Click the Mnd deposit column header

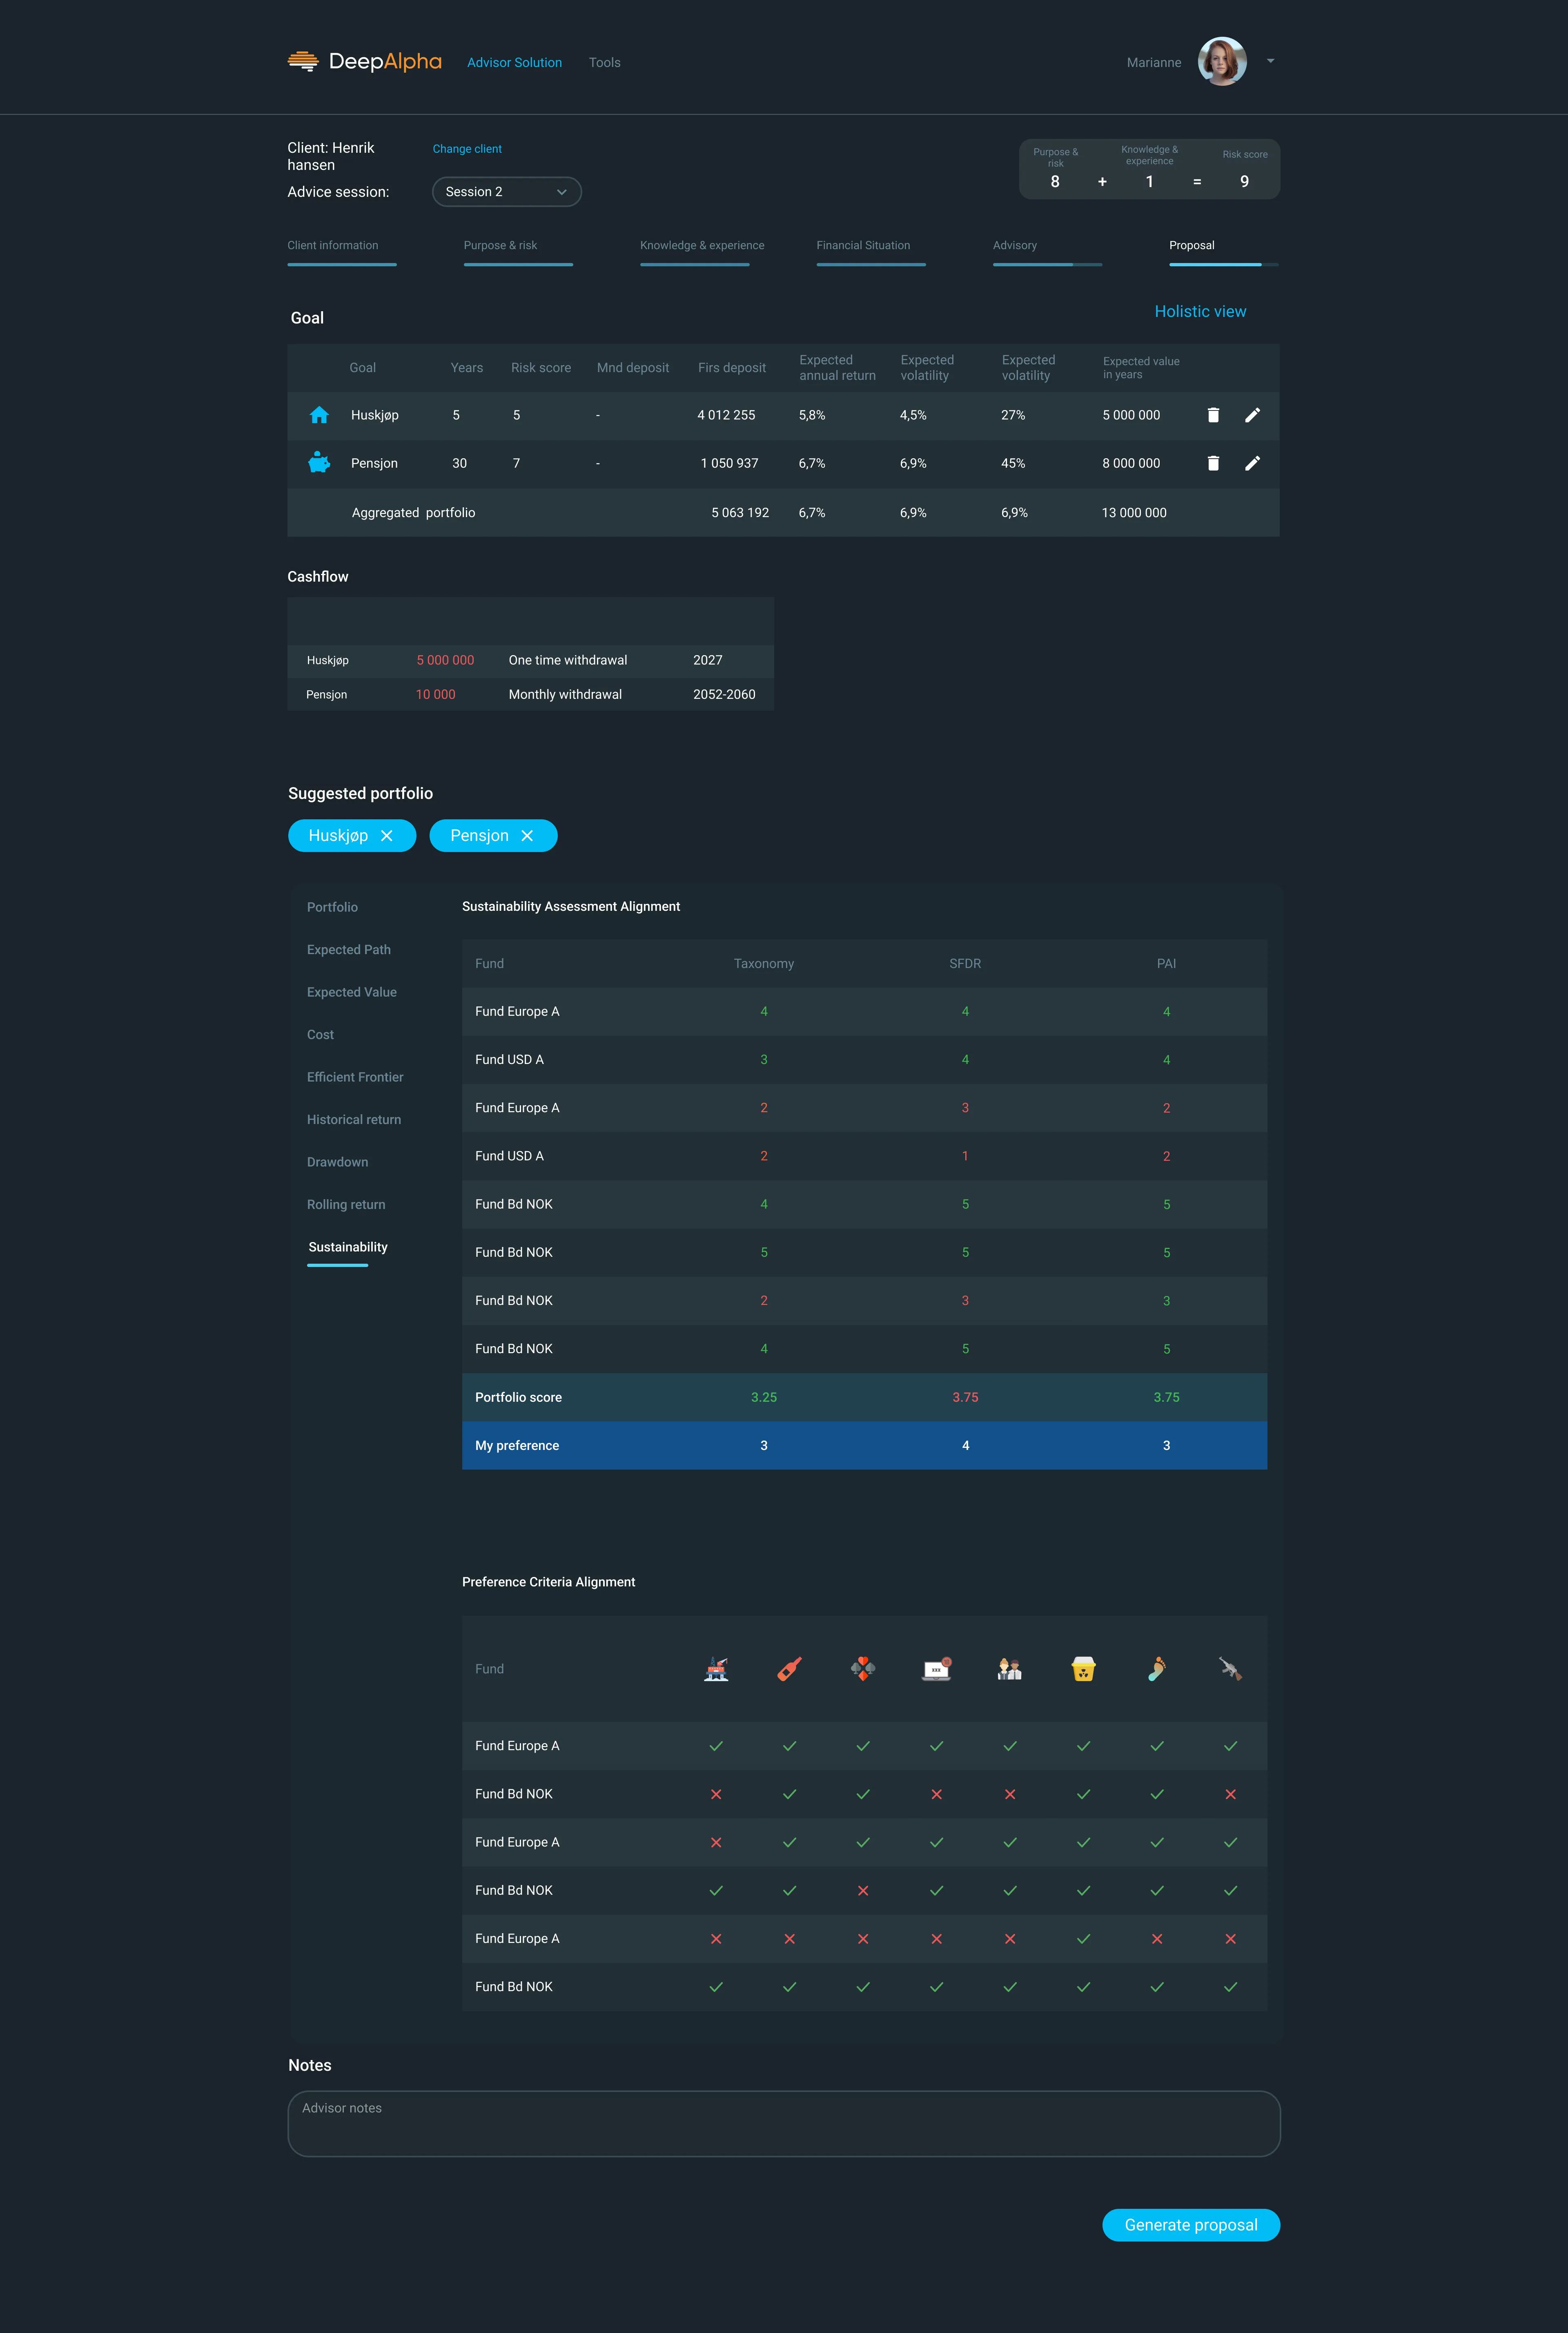pos(633,368)
